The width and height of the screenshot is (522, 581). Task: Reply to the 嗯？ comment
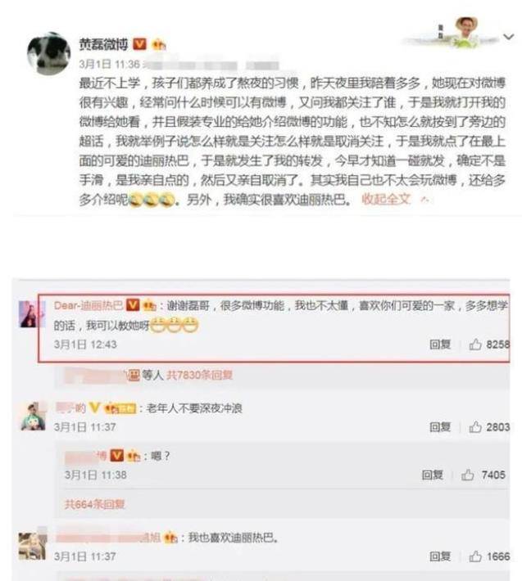point(432,475)
